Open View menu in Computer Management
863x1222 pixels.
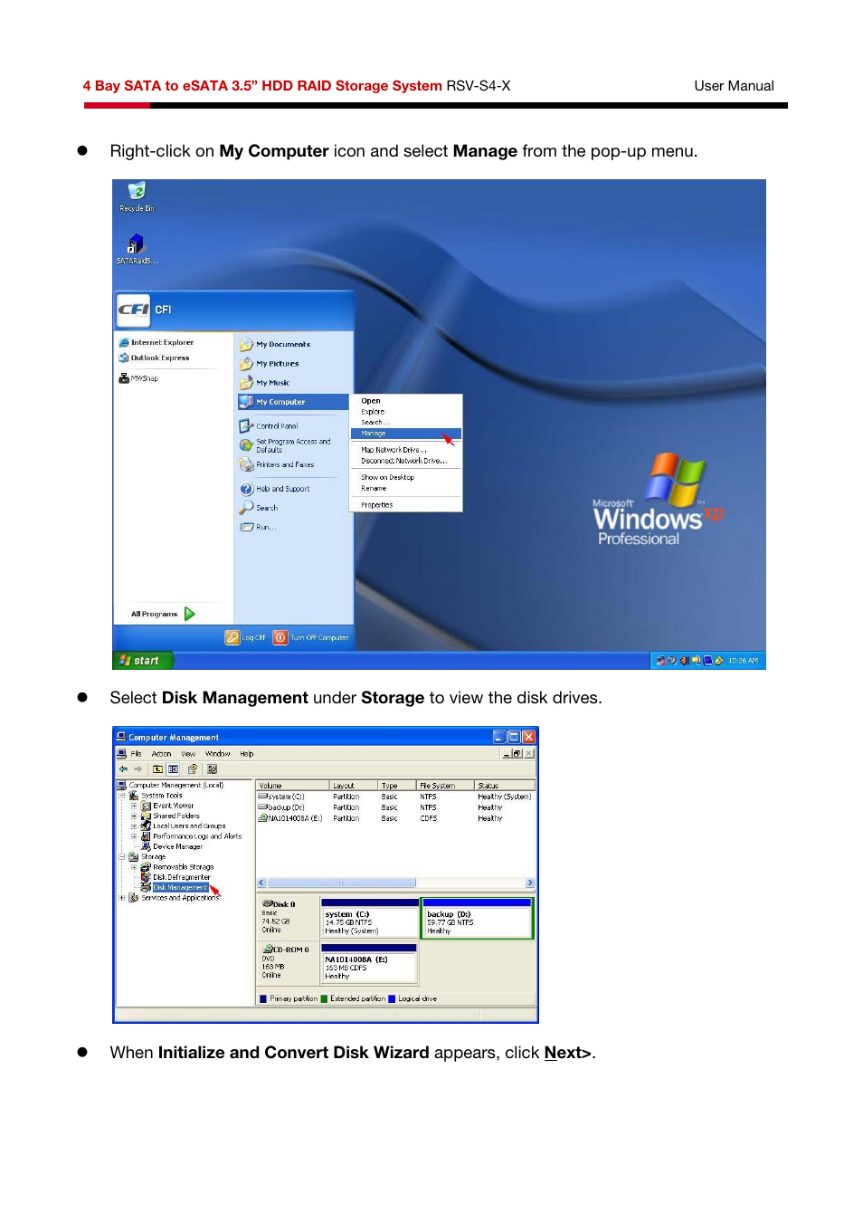click(188, 754)
